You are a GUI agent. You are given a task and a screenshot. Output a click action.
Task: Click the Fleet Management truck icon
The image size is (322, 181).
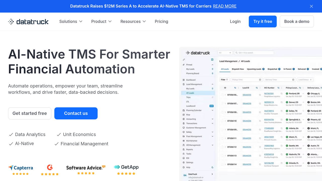click(x=184, y=137)
